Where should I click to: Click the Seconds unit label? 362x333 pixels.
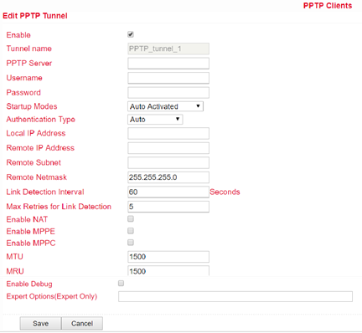(225, 192)
